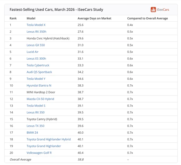The width and height of the screenshot is (181, 165).
Task: Click the iSeeCars brand text
Action: 163,10
